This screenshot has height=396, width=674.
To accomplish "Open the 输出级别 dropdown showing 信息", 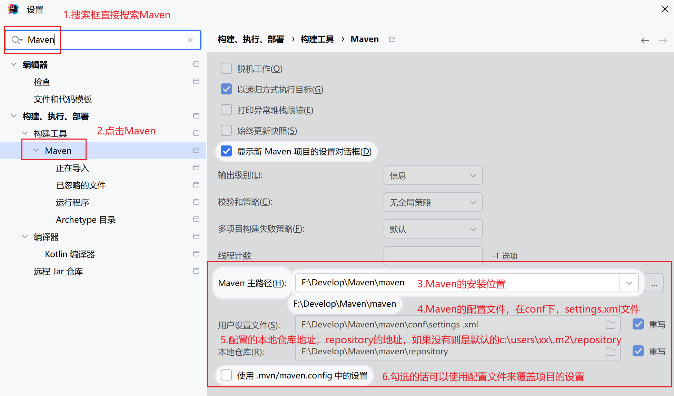I will point(433,175).
